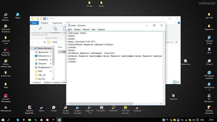Open Ислам folder on desktop
217x122 pixels.
(x=90, y=4)
